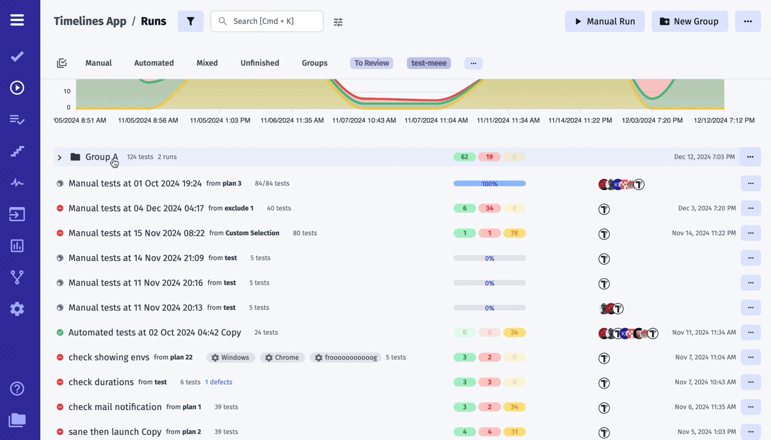
Task: Open check mail notification run
Action: (115, 407)
